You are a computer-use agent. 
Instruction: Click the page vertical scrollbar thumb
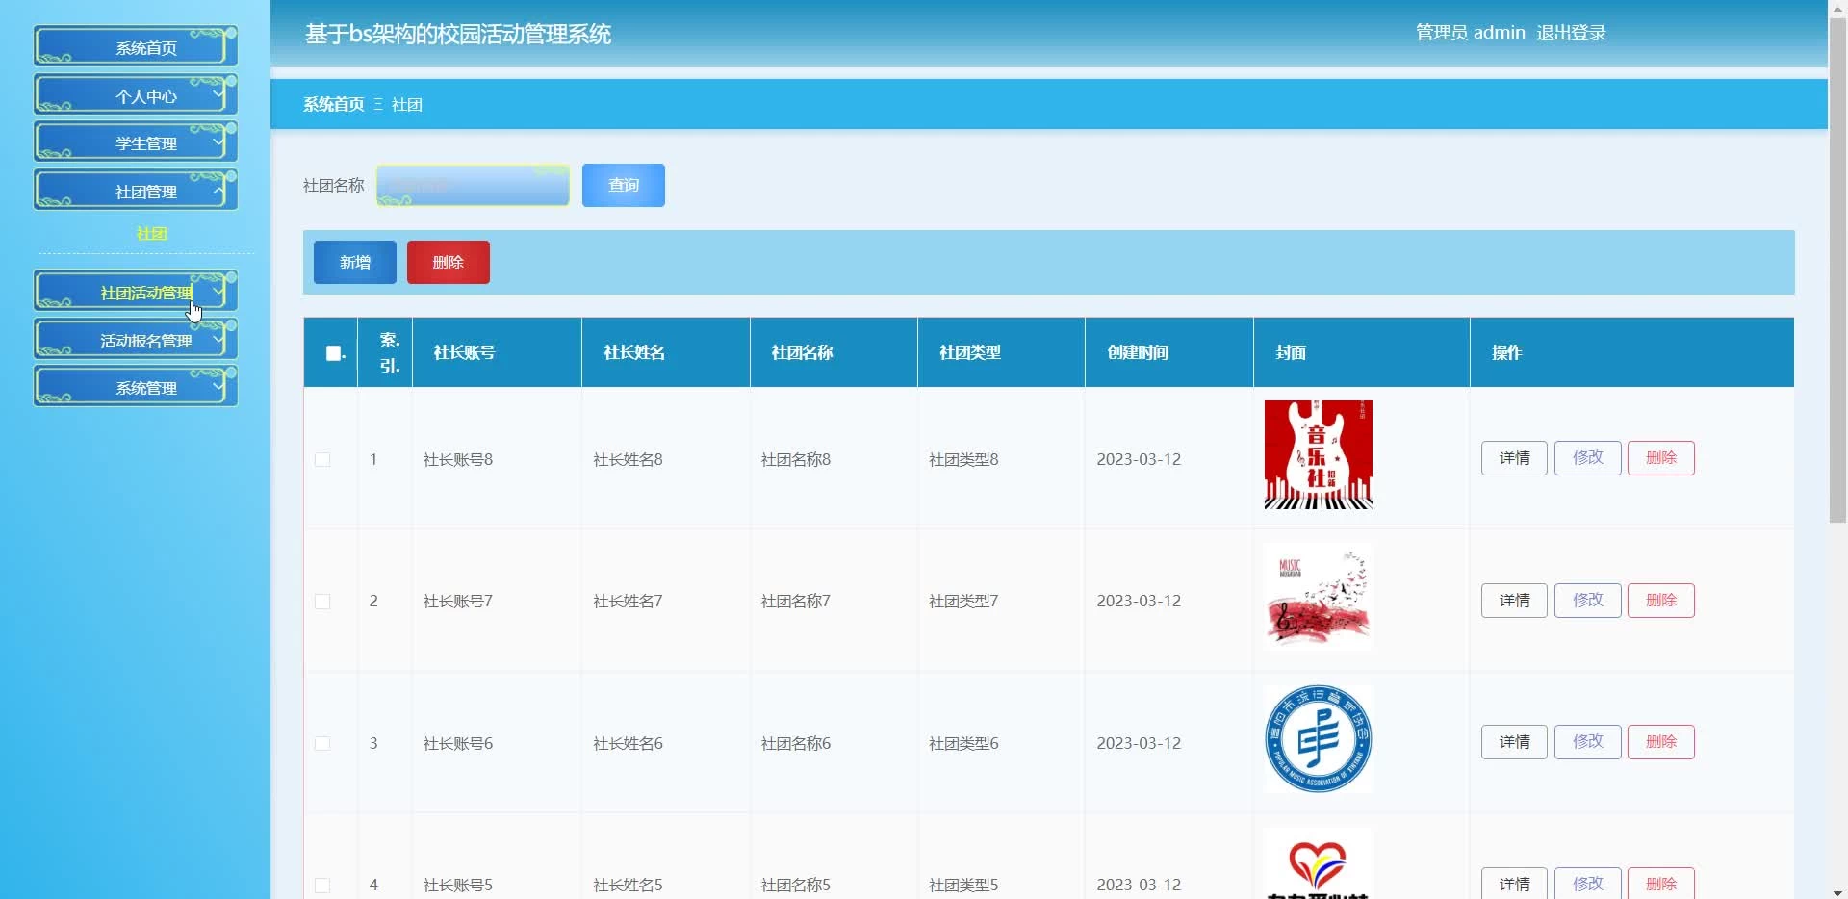pyautogui.click(x=1837, y=270)
